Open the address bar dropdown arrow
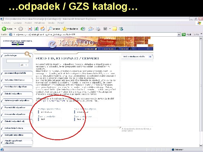 [179, 34]
